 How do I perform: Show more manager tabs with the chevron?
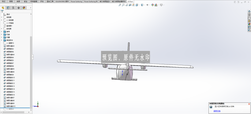(x=31, y=8)
